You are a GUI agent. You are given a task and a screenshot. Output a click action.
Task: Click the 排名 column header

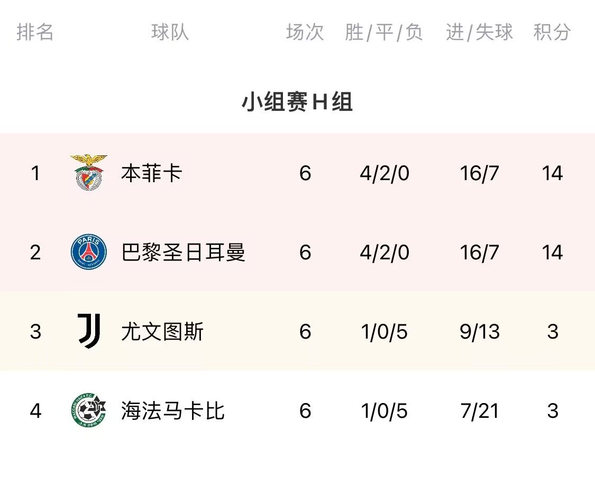pyautogui.click(x=35, y=32)
